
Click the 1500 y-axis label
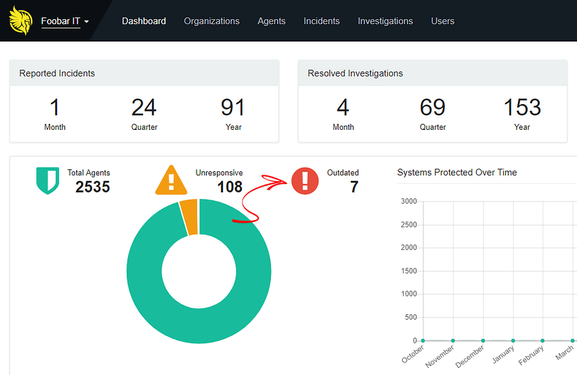409,271
